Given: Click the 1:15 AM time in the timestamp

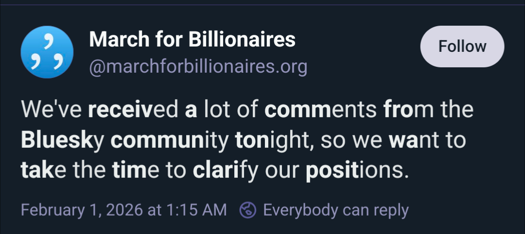Looking at the screenshot, I should (x=195, y=210).
